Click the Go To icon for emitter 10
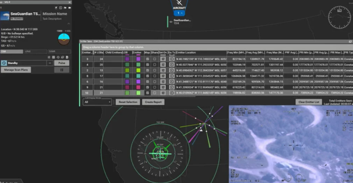Screen dimensions: 353x183 click(172, 93)
